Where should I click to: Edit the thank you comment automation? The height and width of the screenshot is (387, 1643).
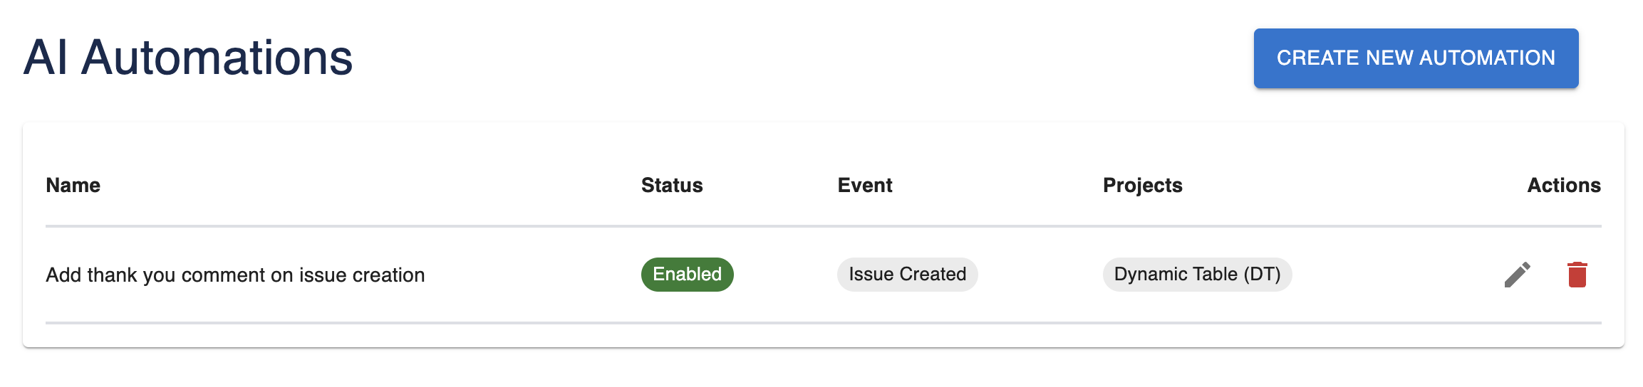click(1517, 275)
